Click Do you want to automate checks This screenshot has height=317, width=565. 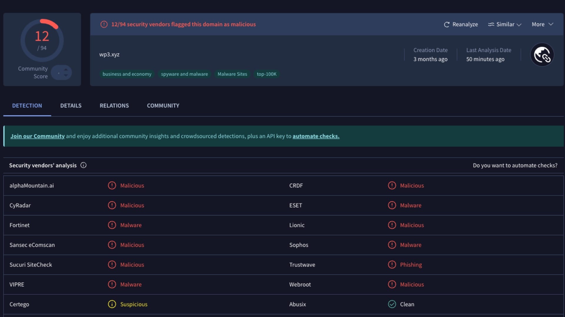515,166
